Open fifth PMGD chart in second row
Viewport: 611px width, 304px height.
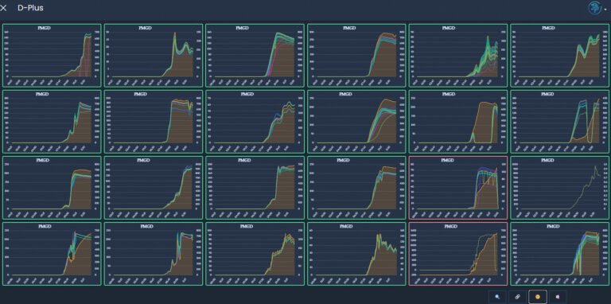point(458,122)
